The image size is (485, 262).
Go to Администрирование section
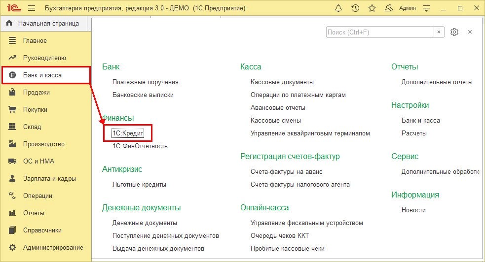tap(53, 247)
